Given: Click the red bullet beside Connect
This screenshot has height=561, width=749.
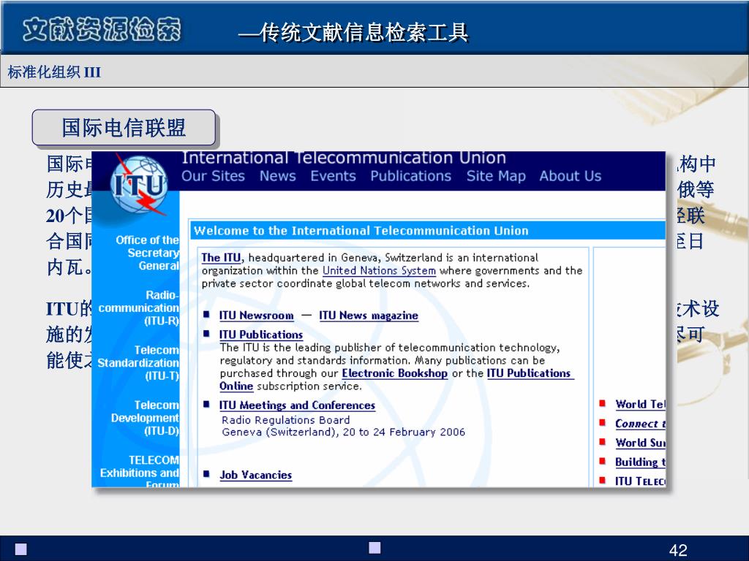Looking at the screenshot, I should pos(603,422).
